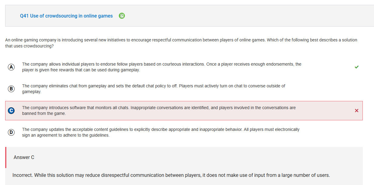
Task: Click the green checkmark beside answer A
Action: pos(356,67)
